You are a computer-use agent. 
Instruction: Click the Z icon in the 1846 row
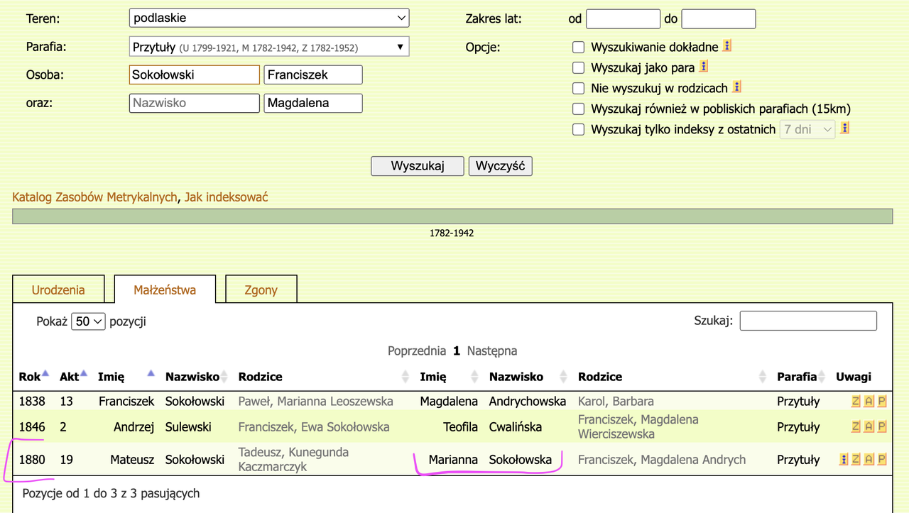click(856, 426)
